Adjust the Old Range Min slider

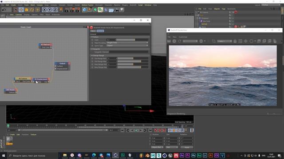click(x=133, y=58)
